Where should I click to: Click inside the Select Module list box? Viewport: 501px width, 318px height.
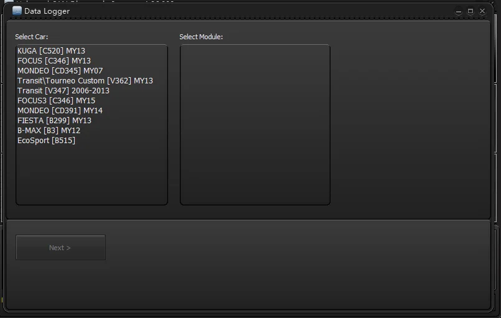pyautogui.click(x=255, y=124)
